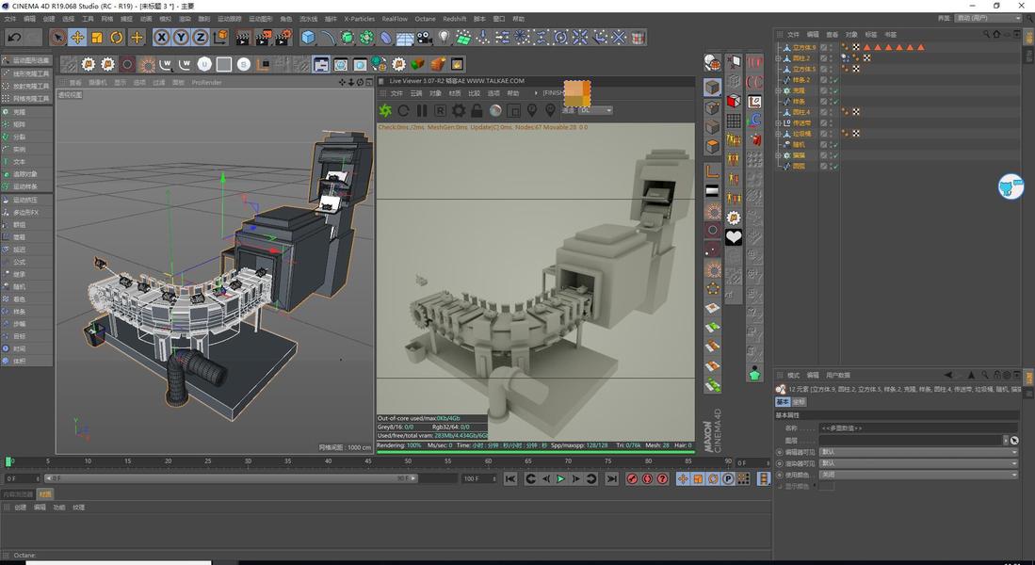The height and width of the screenshot is (565, 1035).
Task: Expand the cloner node below 样条.2
Action: tap(778, 90)
